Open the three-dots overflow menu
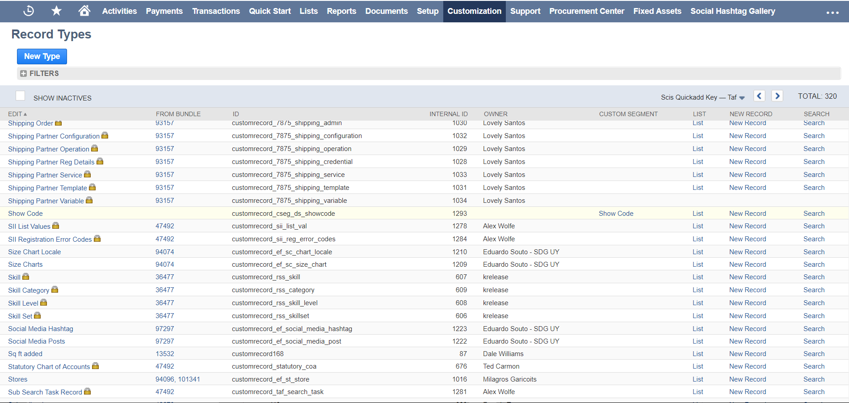Viewport: 849px width, 403px height. (832, 13)
